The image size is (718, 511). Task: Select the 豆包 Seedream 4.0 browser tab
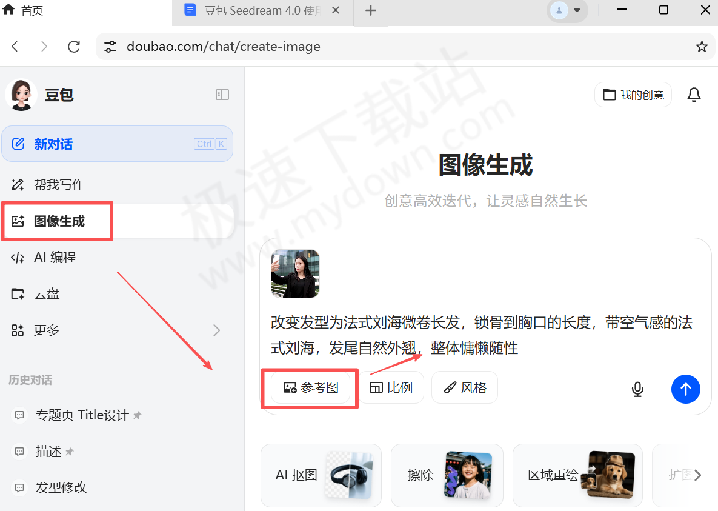click(x=254, y=10)
